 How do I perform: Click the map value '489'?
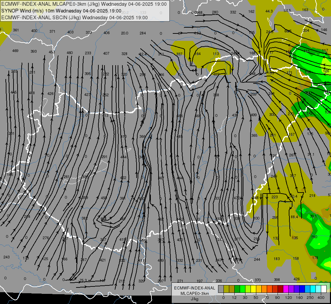(161, 260)
